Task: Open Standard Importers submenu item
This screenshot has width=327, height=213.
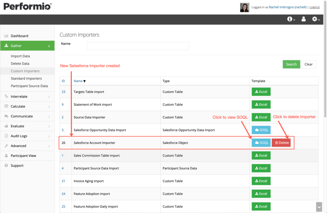Action: click(26, 78)
